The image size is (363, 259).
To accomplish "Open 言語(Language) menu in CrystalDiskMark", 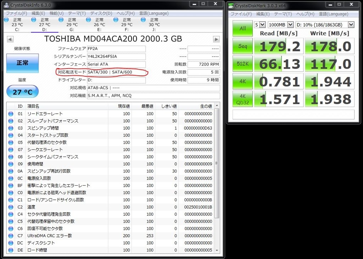I will pos(333,14).
